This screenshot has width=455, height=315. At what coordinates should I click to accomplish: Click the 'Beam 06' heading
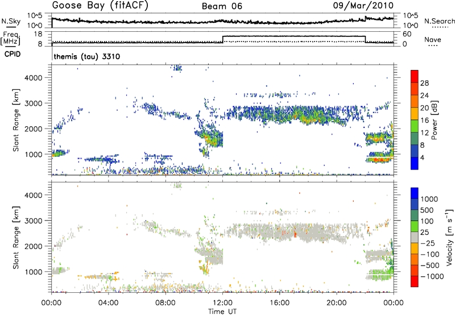[222, 6]
